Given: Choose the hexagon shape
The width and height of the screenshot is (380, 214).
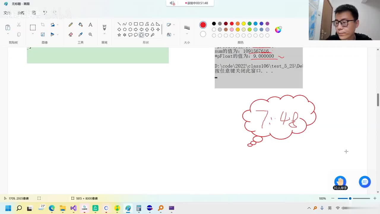Looking at the screenshot, I should pyautogui.click(x=130, y=29).
